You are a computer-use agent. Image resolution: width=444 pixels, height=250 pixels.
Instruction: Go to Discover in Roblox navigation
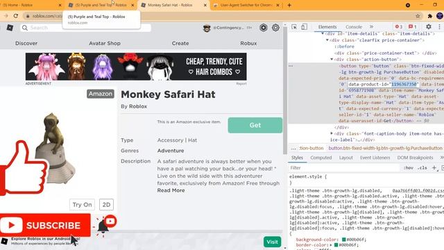[26, 43]
